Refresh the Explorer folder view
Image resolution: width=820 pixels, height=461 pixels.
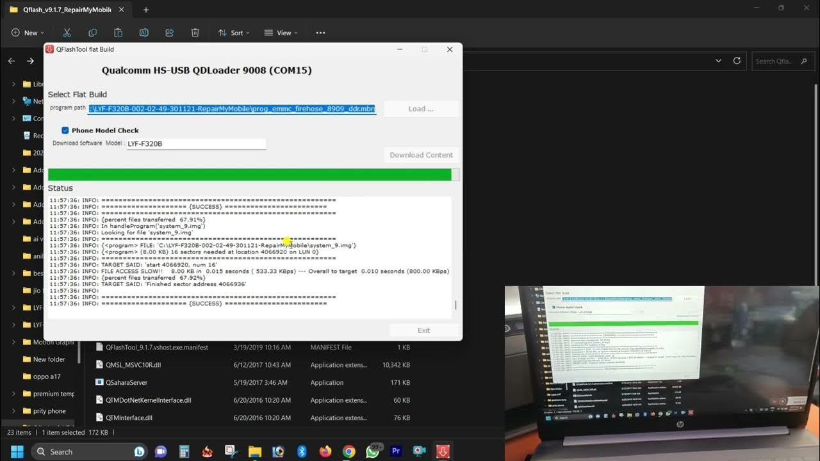737,61
